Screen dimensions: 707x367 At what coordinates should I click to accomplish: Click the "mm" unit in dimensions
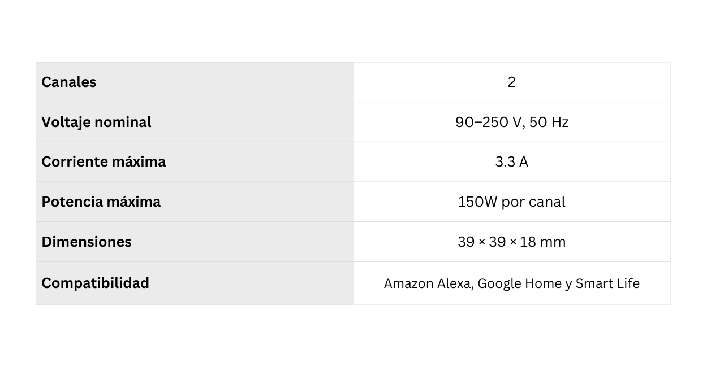point(553,242)
